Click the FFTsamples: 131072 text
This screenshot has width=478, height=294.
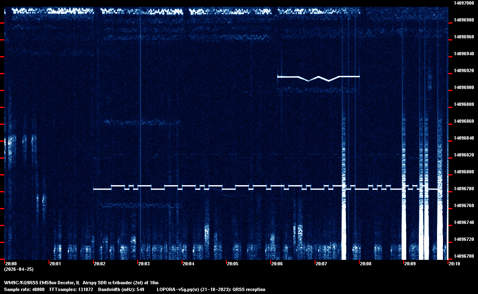point(71,289)
